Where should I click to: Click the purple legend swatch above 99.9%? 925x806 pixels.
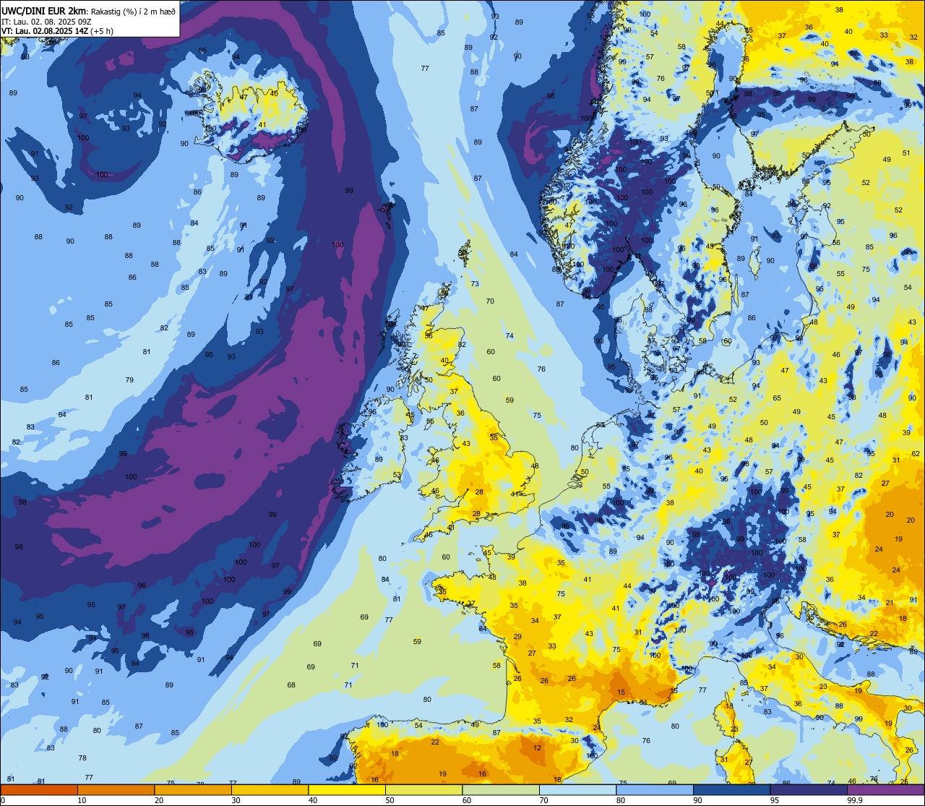(x=885, y=789)
